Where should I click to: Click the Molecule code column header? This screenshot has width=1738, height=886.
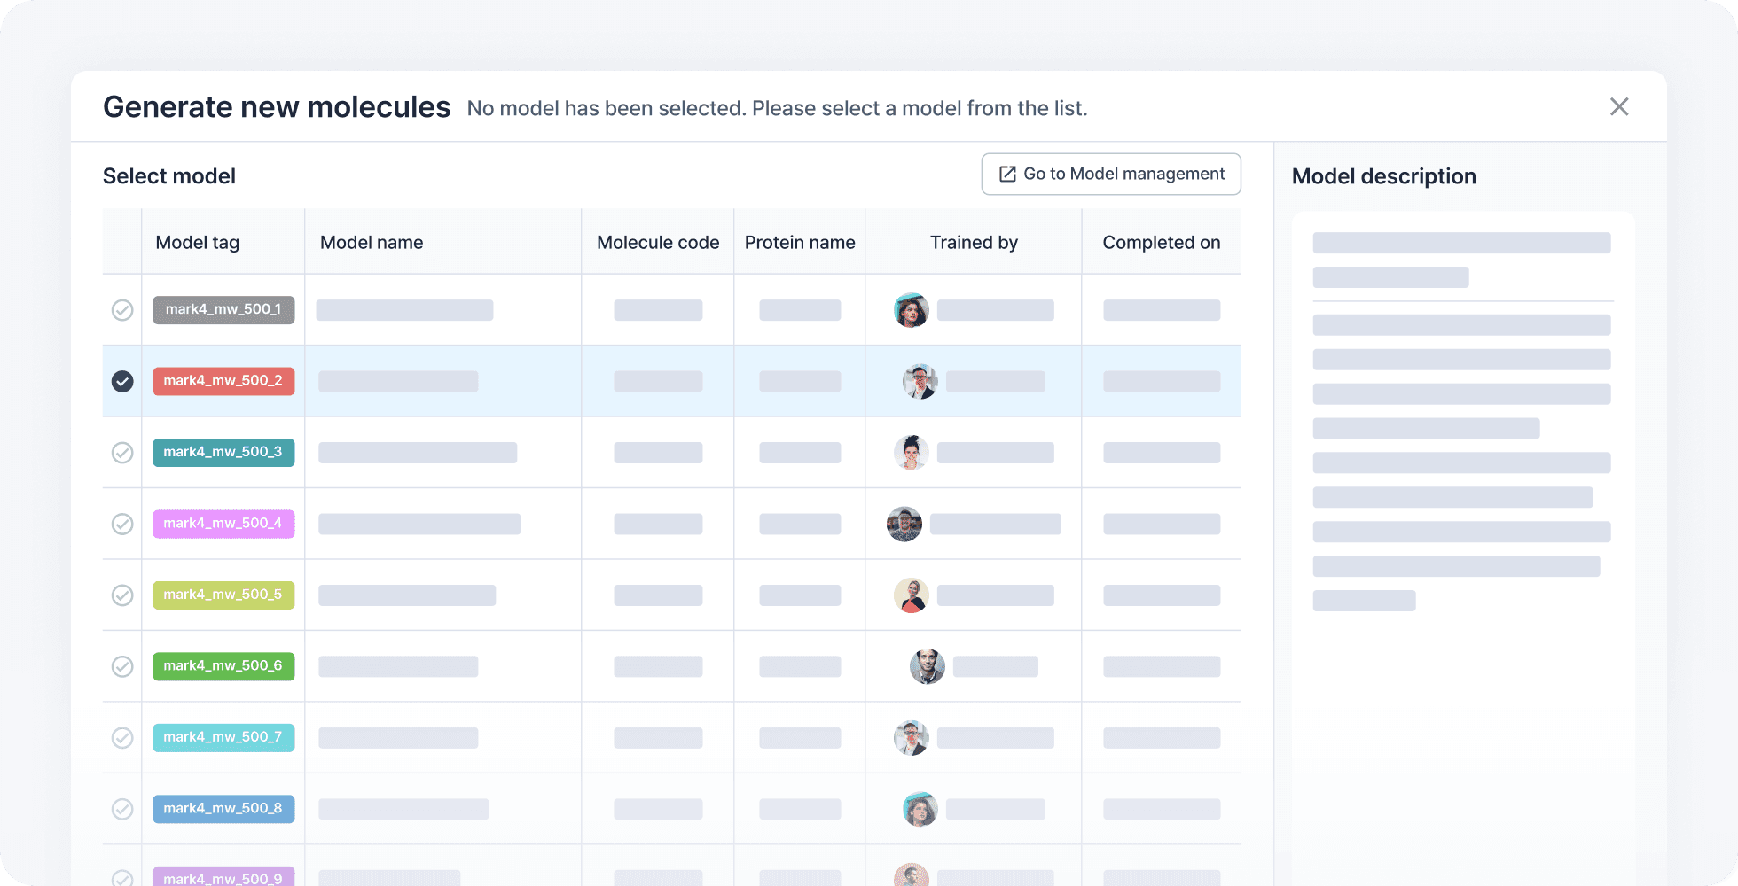tap(658, 243)
